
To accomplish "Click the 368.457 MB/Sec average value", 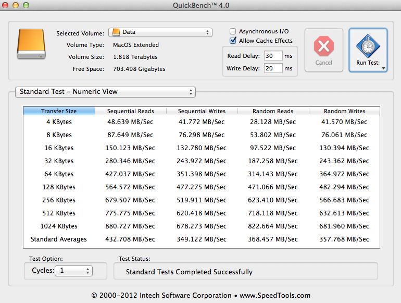I will click(x=273, y=239).
